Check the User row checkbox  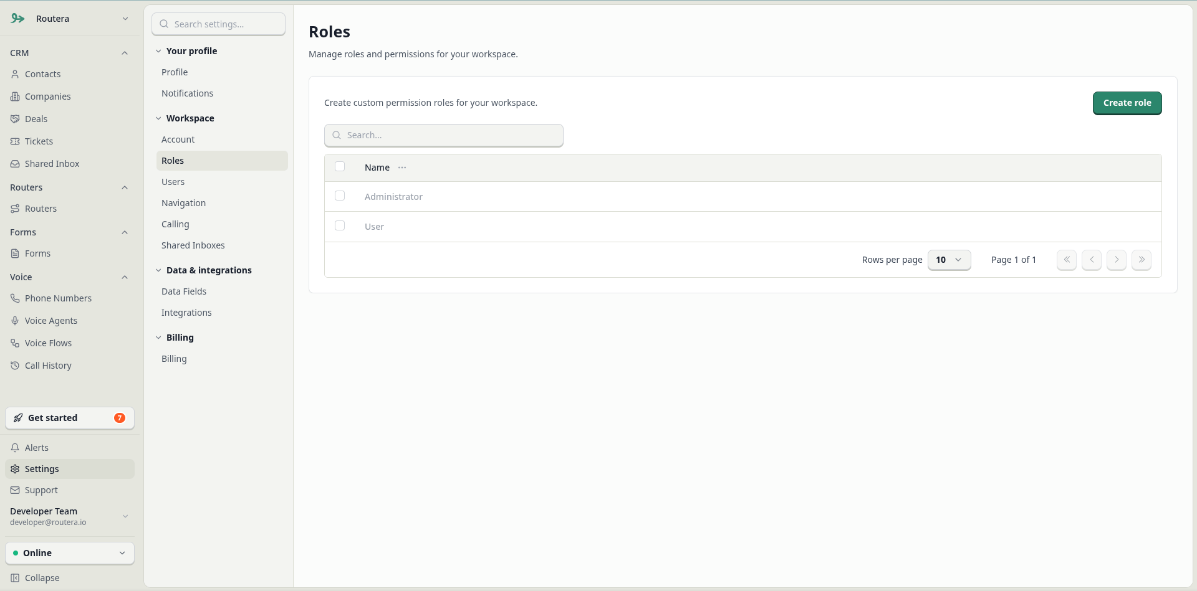pos(340,225)
